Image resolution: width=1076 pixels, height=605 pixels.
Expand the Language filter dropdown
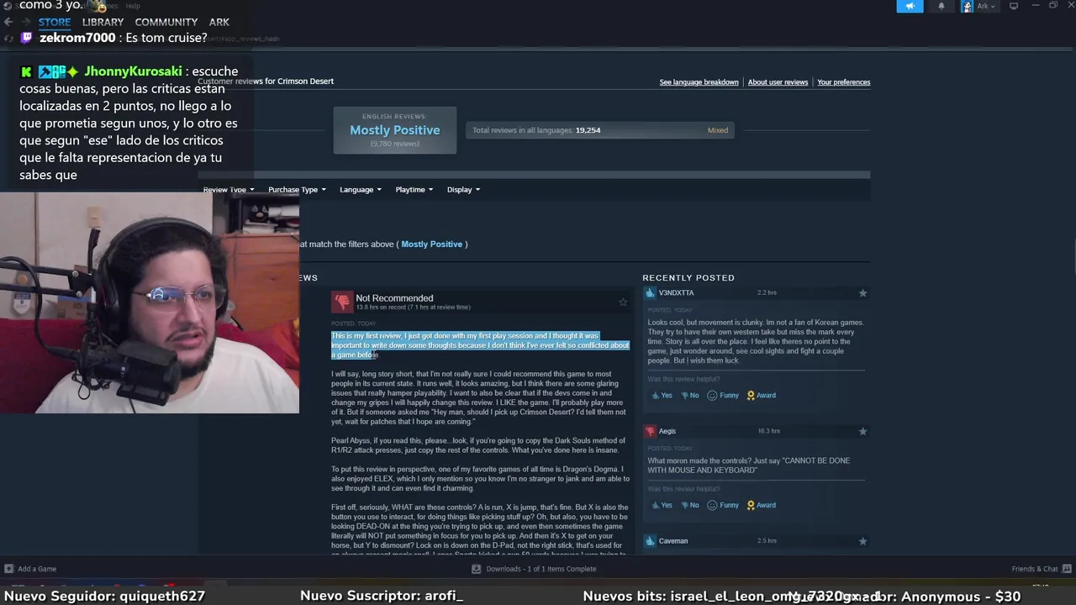(361, 190)
